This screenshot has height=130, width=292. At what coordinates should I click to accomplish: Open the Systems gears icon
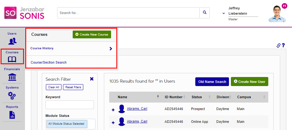click(12, 95)
